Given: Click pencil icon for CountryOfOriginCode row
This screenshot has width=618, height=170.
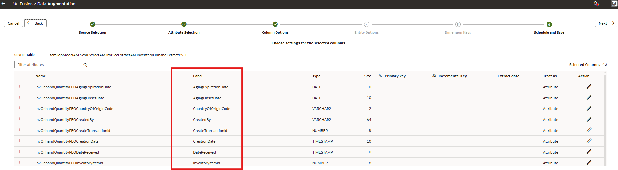Looking at the screenshot, I should click(589, 108).
